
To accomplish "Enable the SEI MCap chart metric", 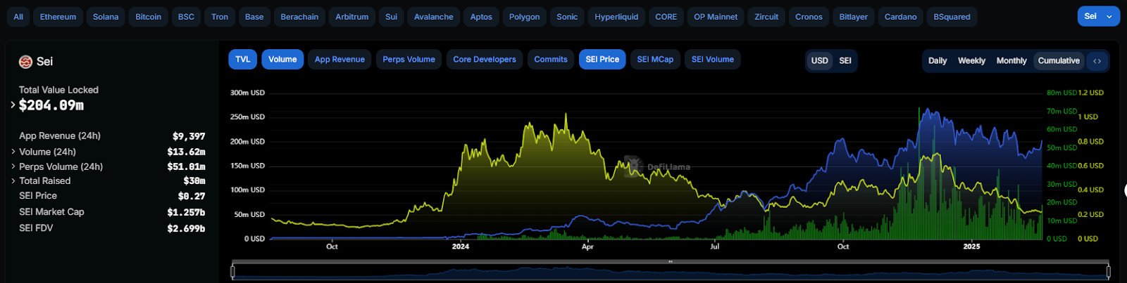I will pos(655,60).
